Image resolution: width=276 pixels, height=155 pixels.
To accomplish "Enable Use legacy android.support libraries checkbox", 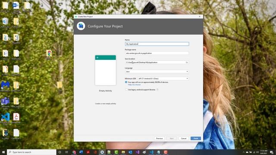I will point(126,90).
